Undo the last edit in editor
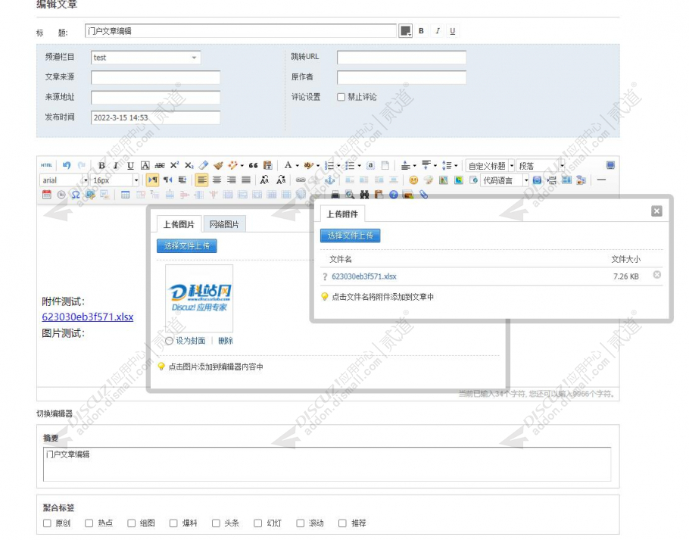This screenshot has height=540, width=689. pos(67,165)
